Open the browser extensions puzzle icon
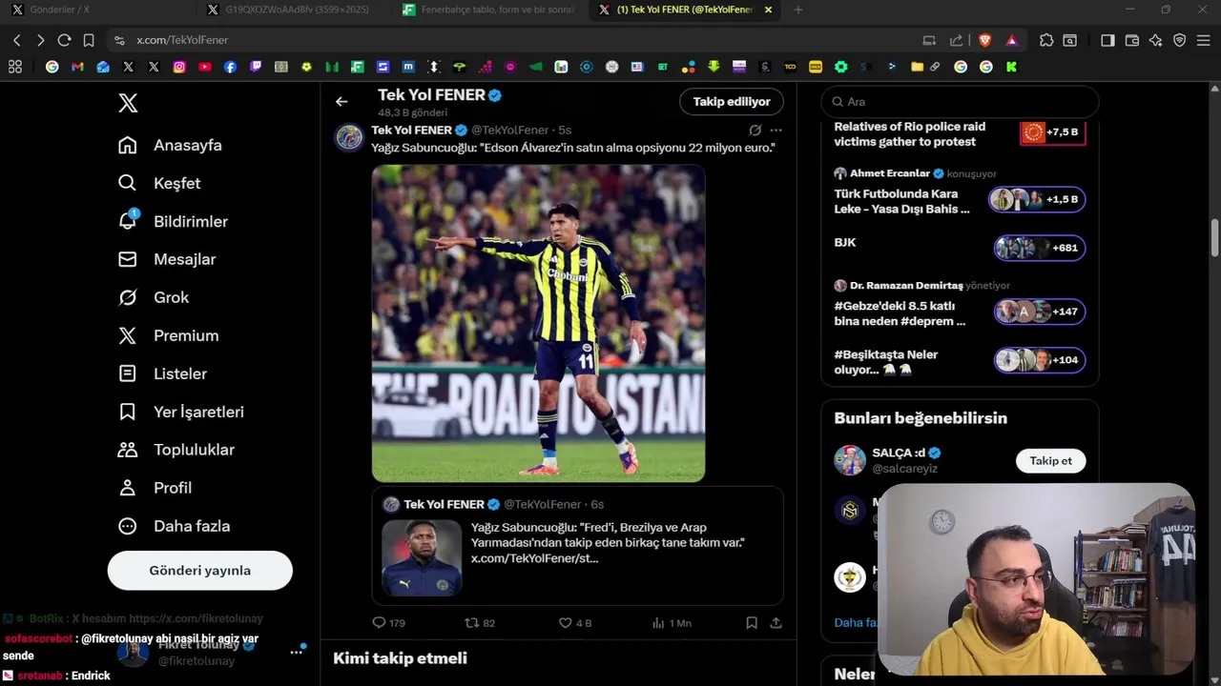 click(1046, 40)
